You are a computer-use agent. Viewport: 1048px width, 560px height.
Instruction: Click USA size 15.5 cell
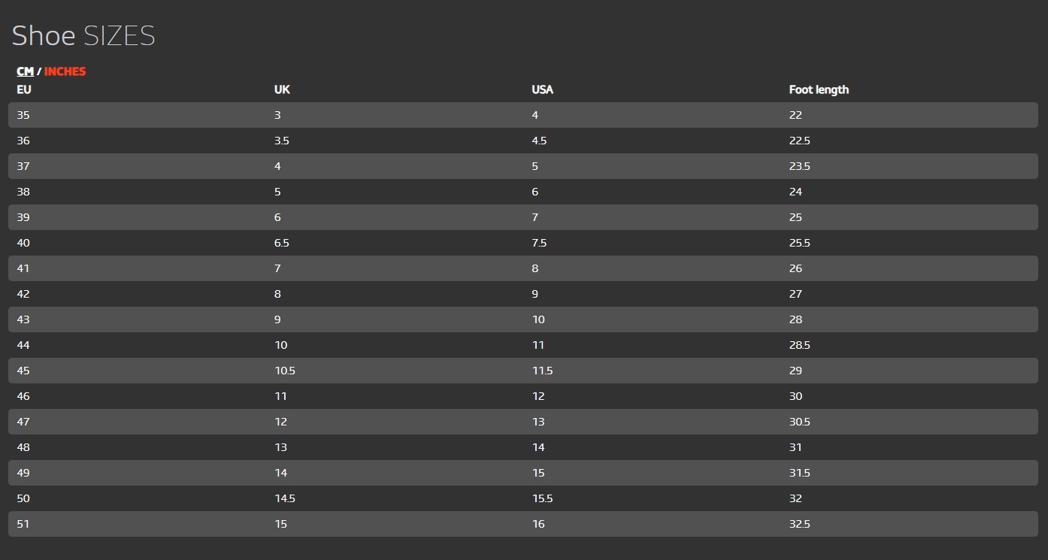pyautogui.click(x=542, y=498)
